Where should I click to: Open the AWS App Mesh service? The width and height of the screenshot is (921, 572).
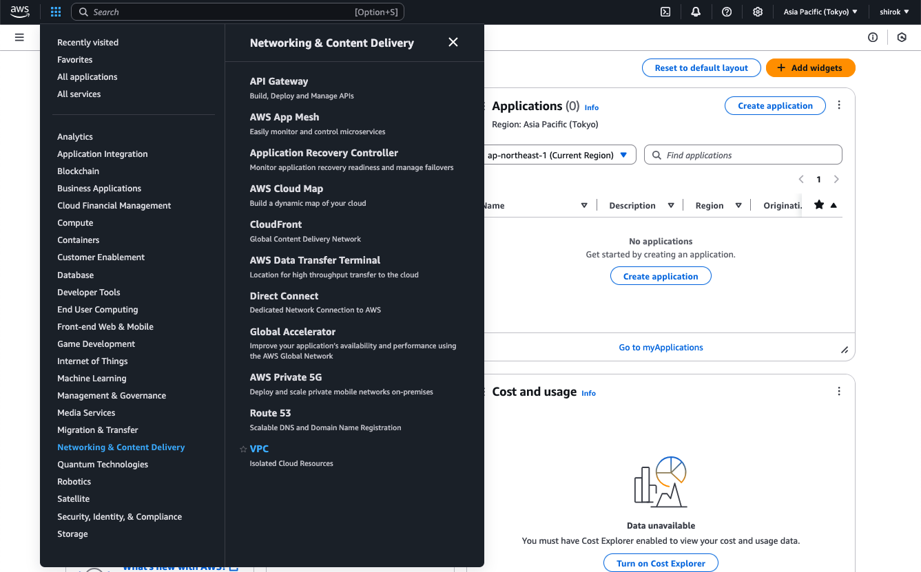pos(284,117)
